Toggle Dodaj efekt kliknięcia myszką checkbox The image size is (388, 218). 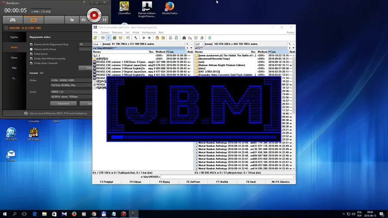click(x=31, y=59)
